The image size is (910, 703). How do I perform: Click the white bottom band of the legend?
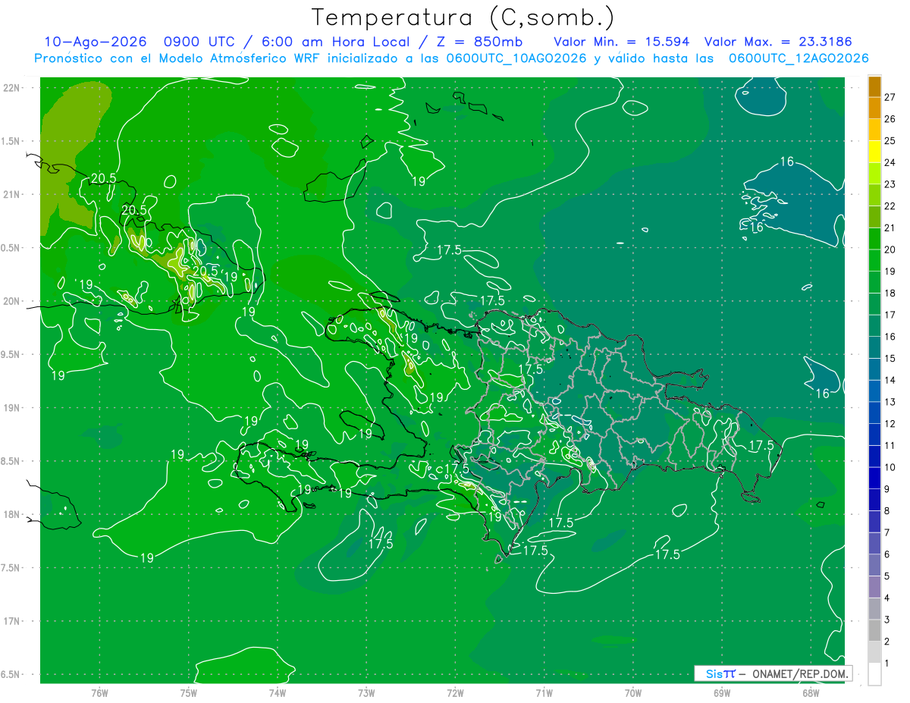click(874, 674)
